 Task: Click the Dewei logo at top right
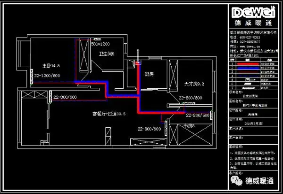253,12
